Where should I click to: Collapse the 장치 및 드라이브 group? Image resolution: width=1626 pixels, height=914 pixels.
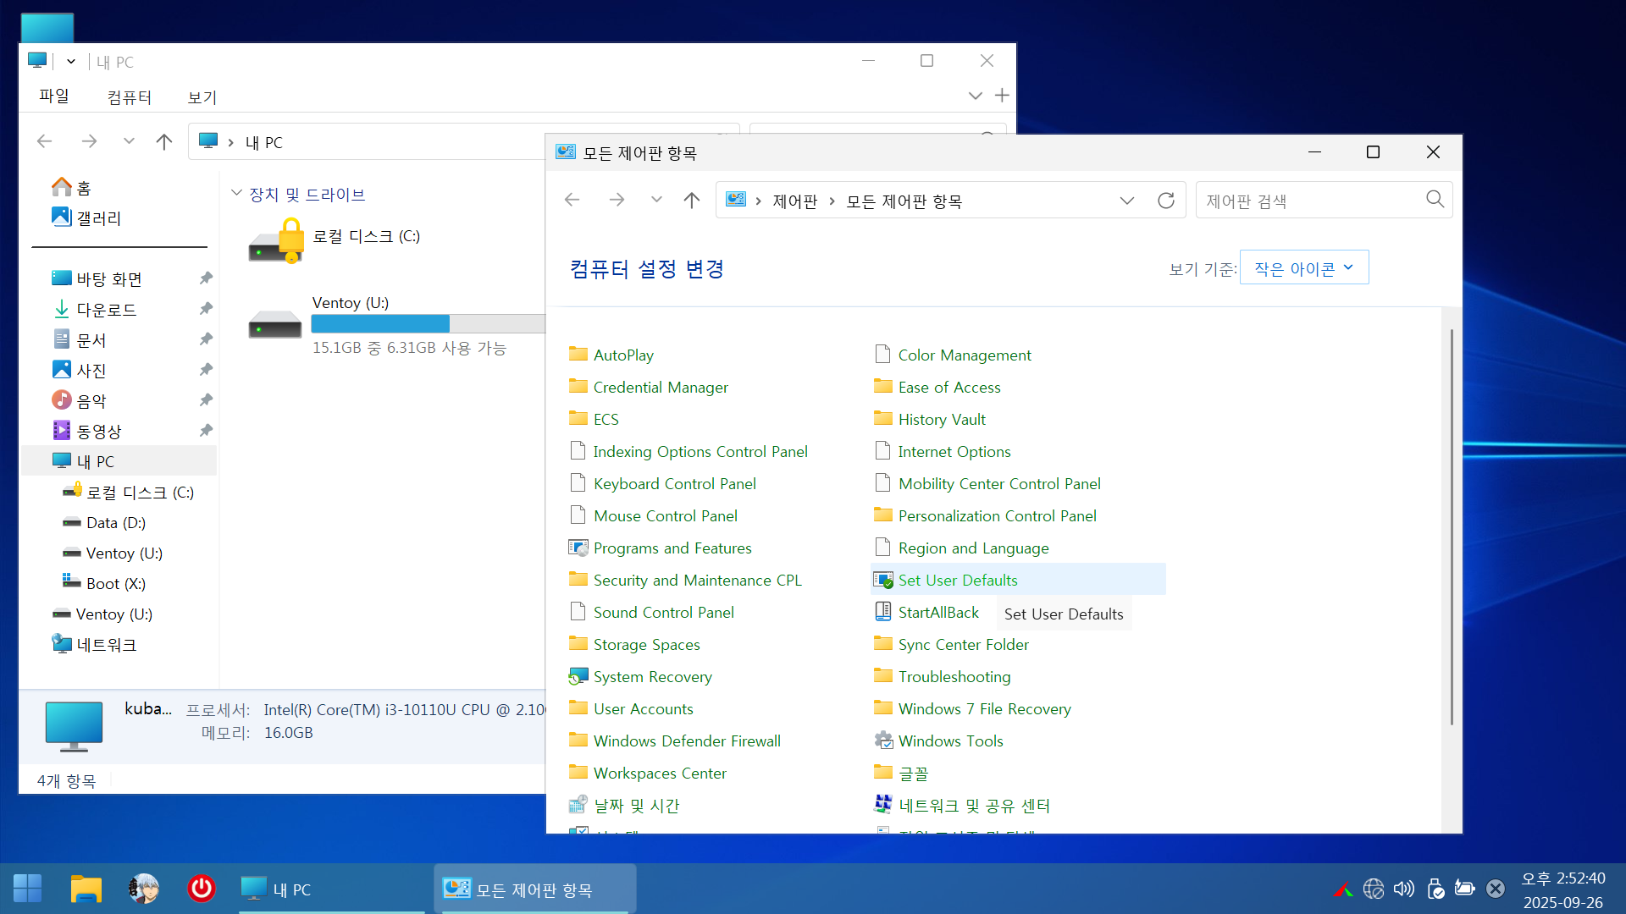pos(237,194)
